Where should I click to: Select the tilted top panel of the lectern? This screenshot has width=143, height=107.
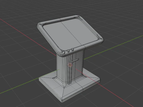pos(70,36)
